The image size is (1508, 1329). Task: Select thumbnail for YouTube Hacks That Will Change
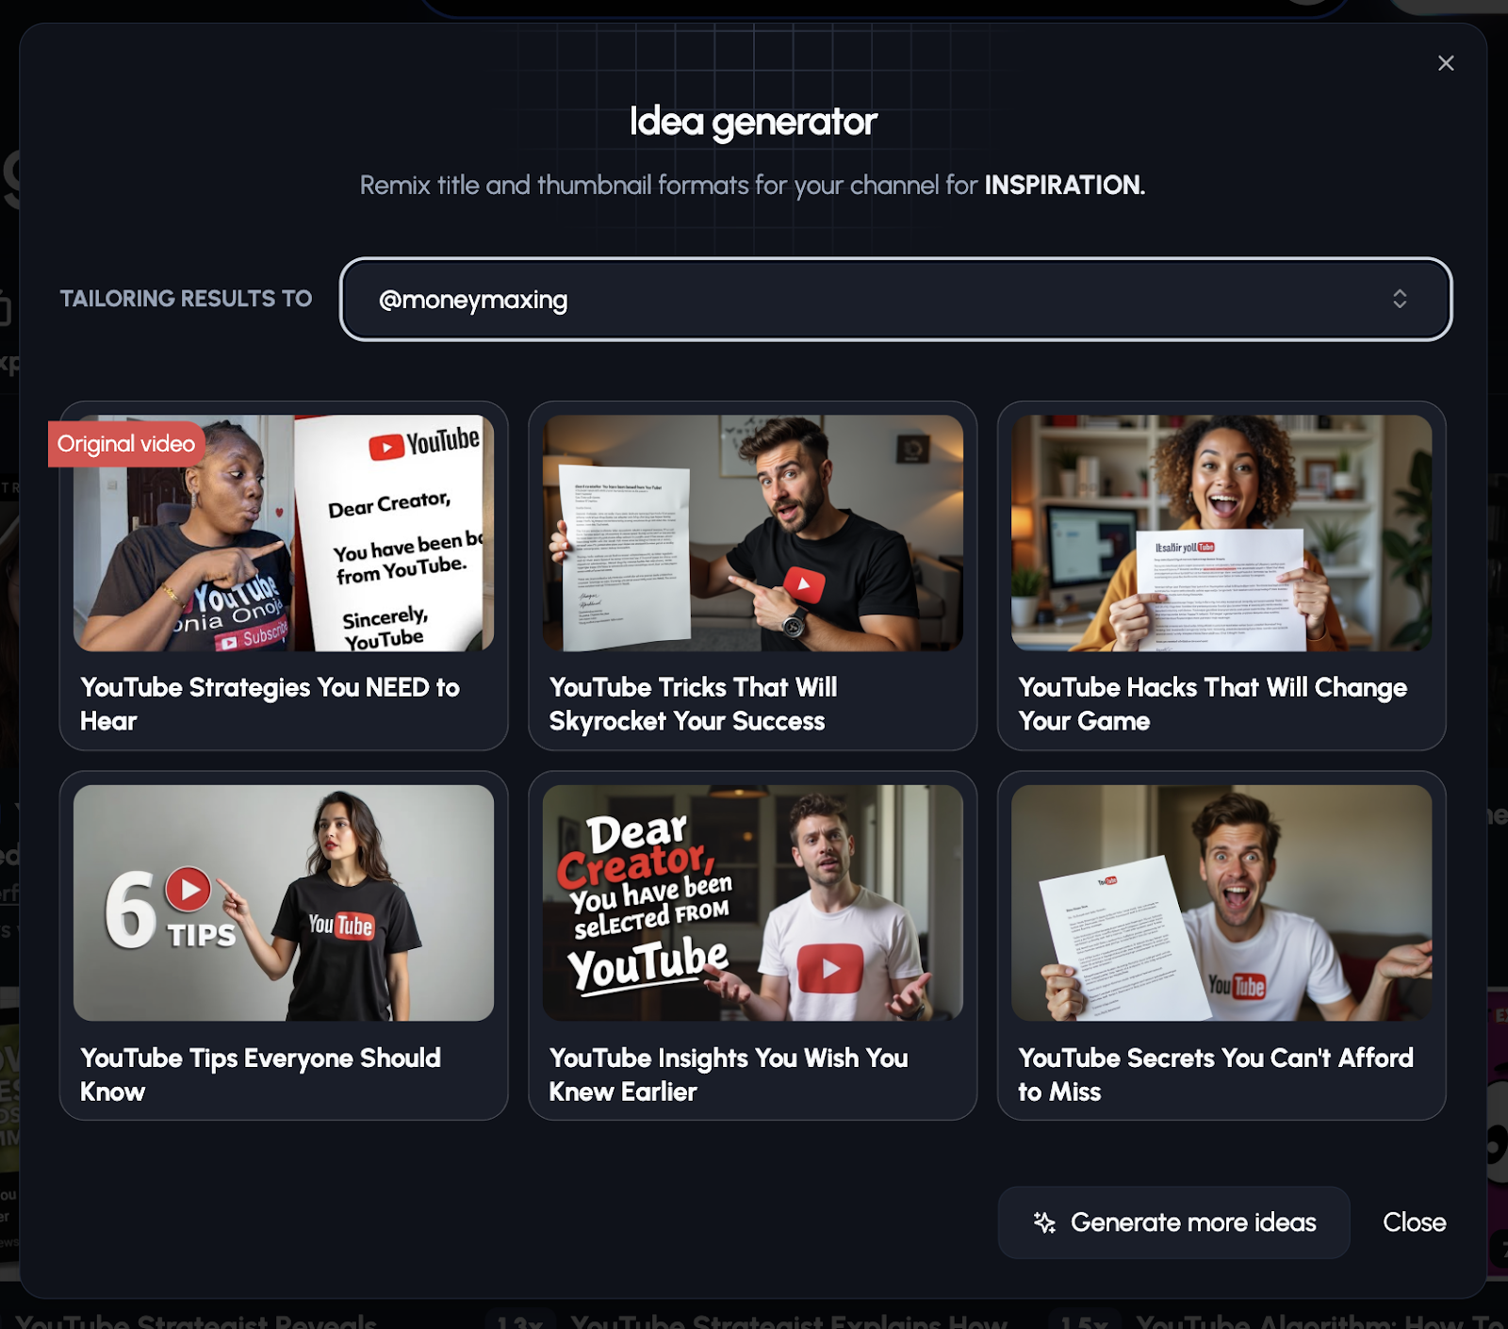click(1221, 533)
